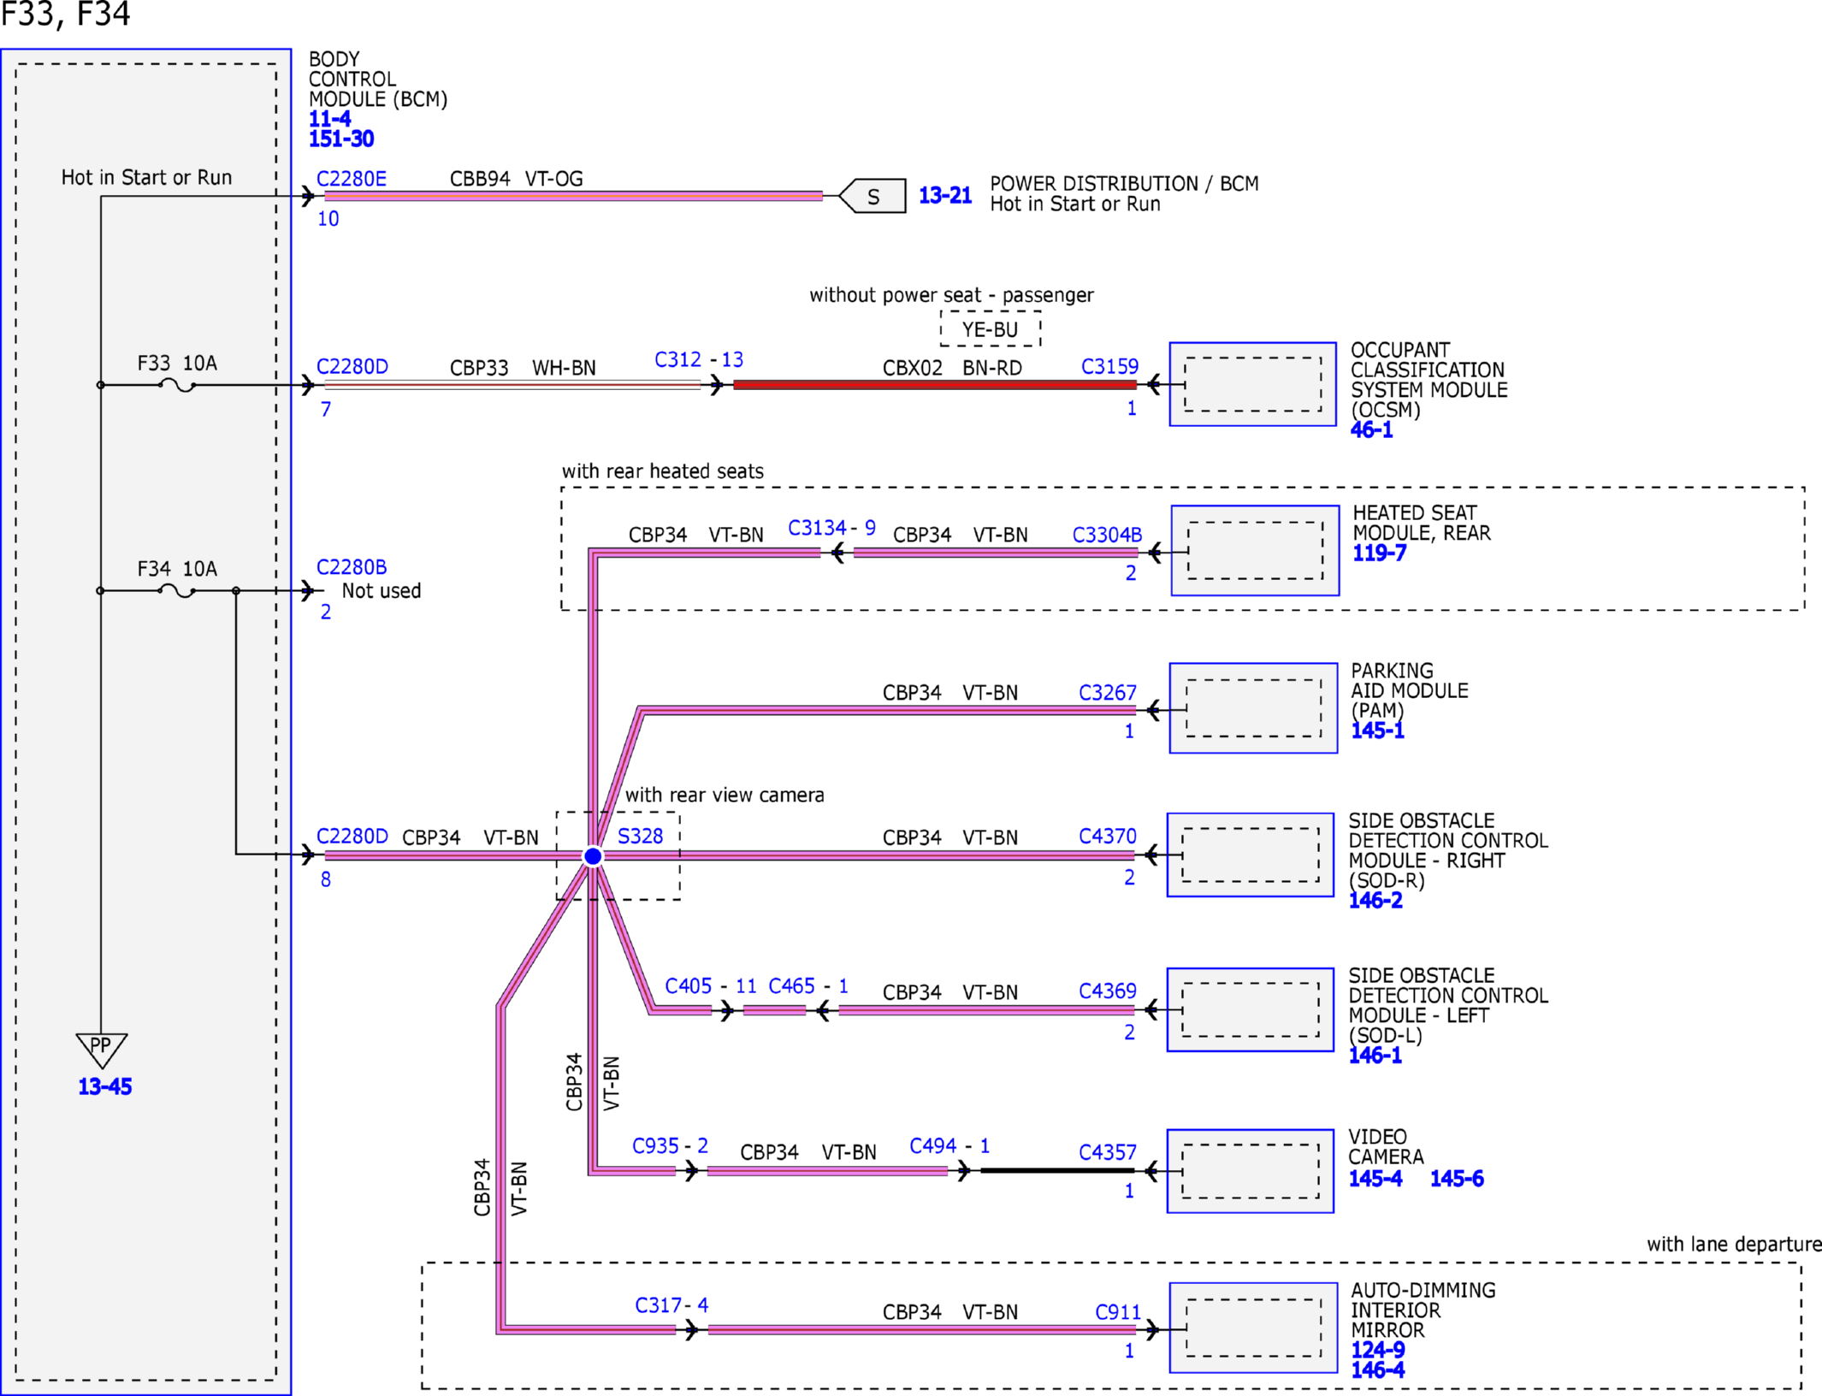Open Video Camera reference 145-6
The image size is (1822, 1396).
[1457, 1179]
